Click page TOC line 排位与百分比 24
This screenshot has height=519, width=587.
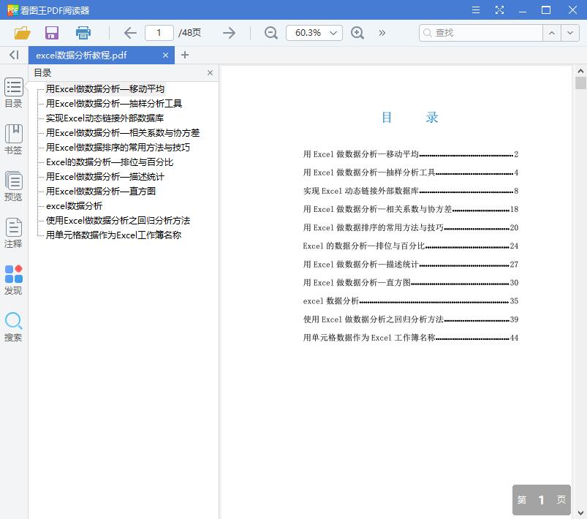pyautogui.click(x=411, y=246)
